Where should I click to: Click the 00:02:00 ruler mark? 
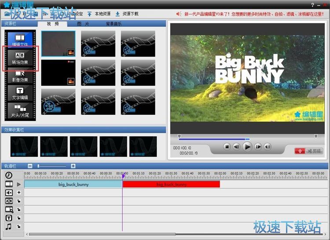[220, 173]
